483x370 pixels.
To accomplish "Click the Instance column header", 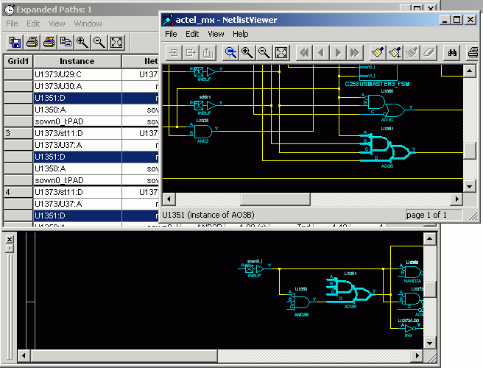I will click(x=77, y=61).
